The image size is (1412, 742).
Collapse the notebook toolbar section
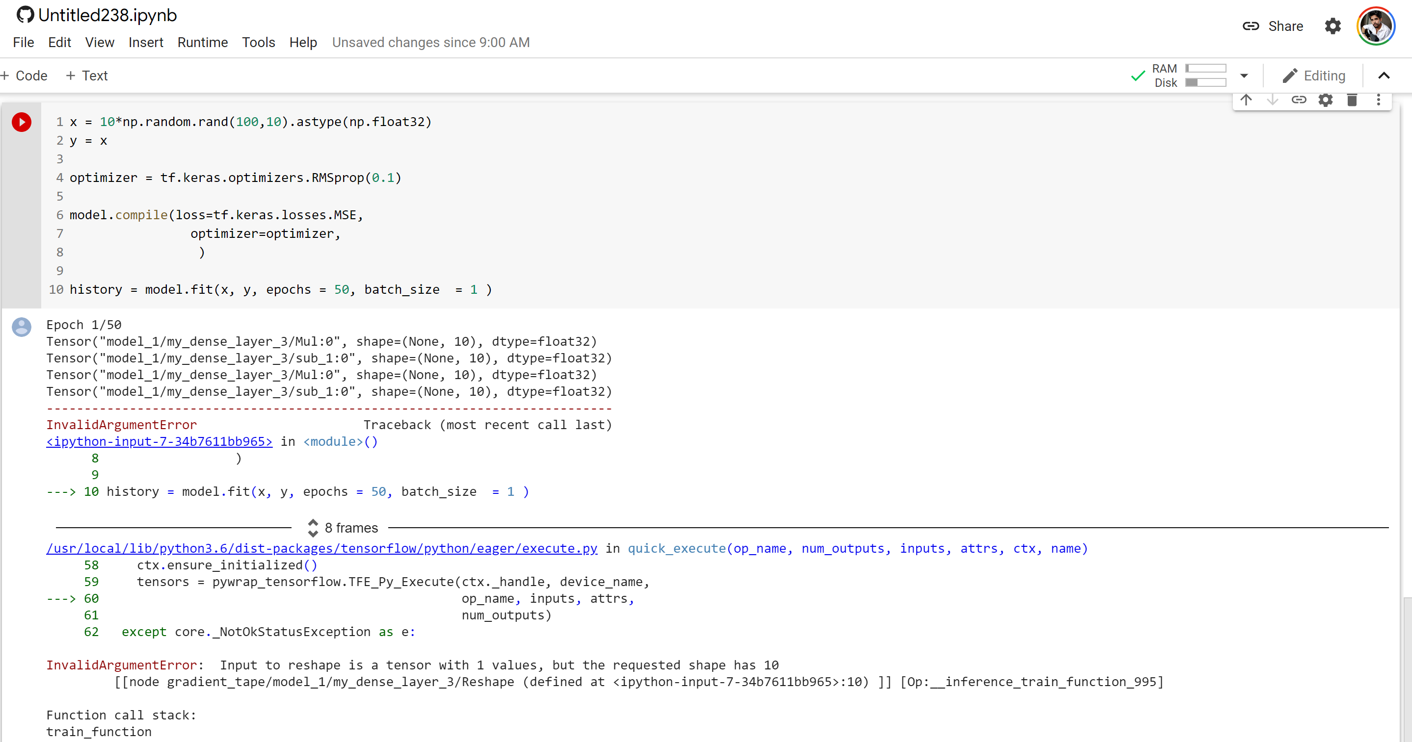pos(1384,76)
